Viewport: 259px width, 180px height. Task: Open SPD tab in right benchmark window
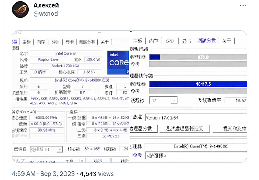pos(170,41)
